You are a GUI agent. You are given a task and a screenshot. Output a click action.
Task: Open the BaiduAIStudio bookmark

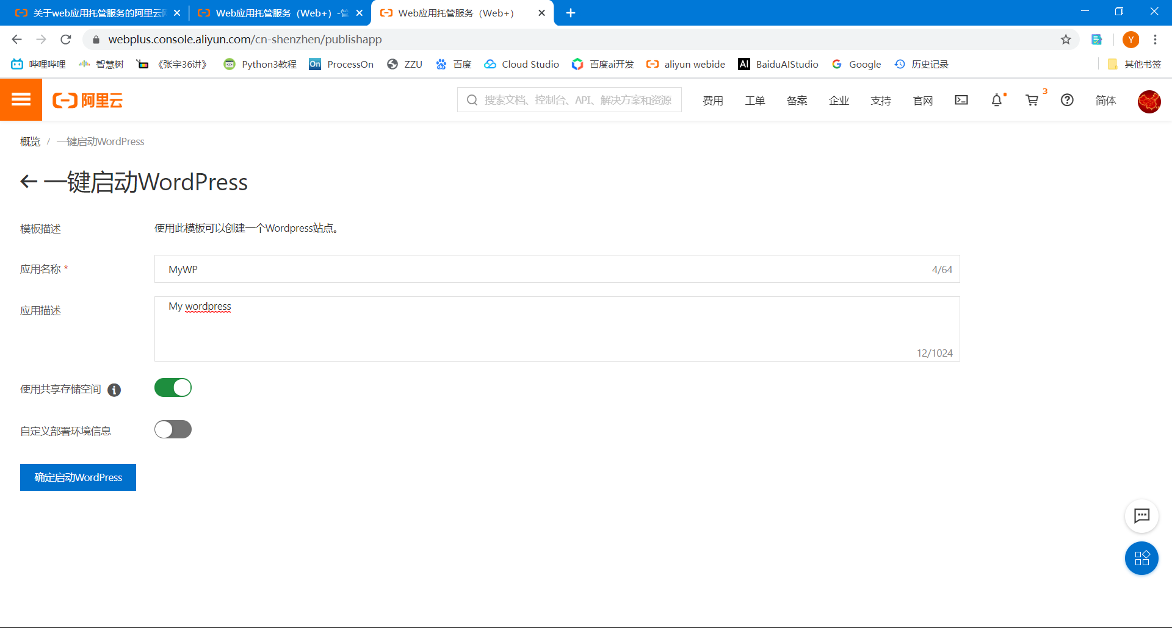click(778, 64)
